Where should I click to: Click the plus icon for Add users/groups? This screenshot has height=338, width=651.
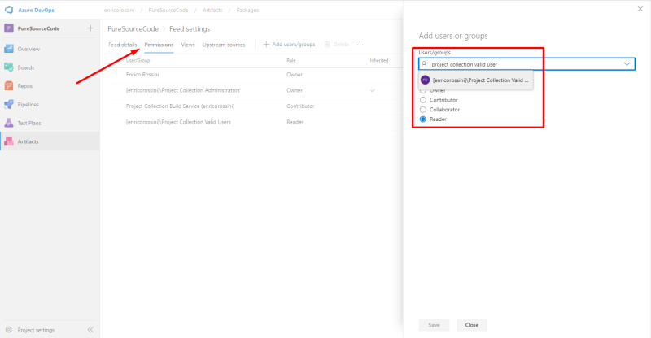(266, 45)
